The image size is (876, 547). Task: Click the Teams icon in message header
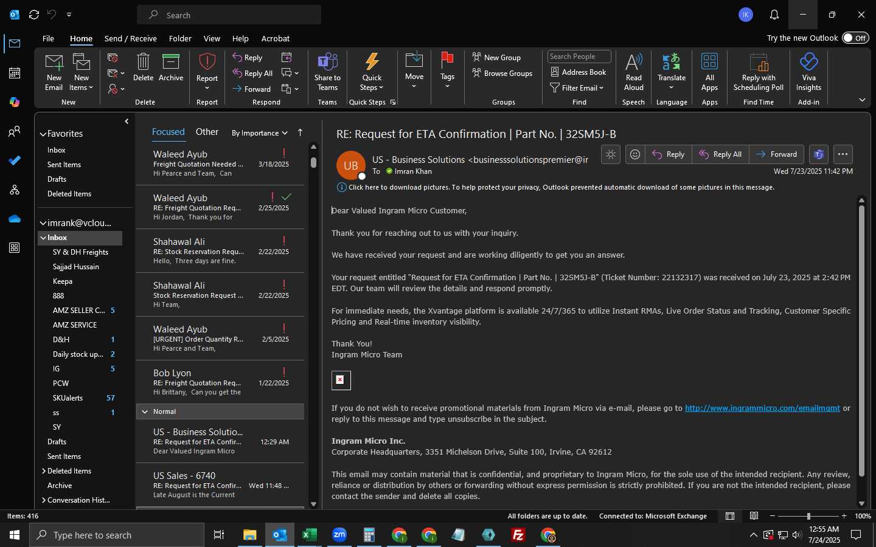pyautogui.click(x=819, y=154)
